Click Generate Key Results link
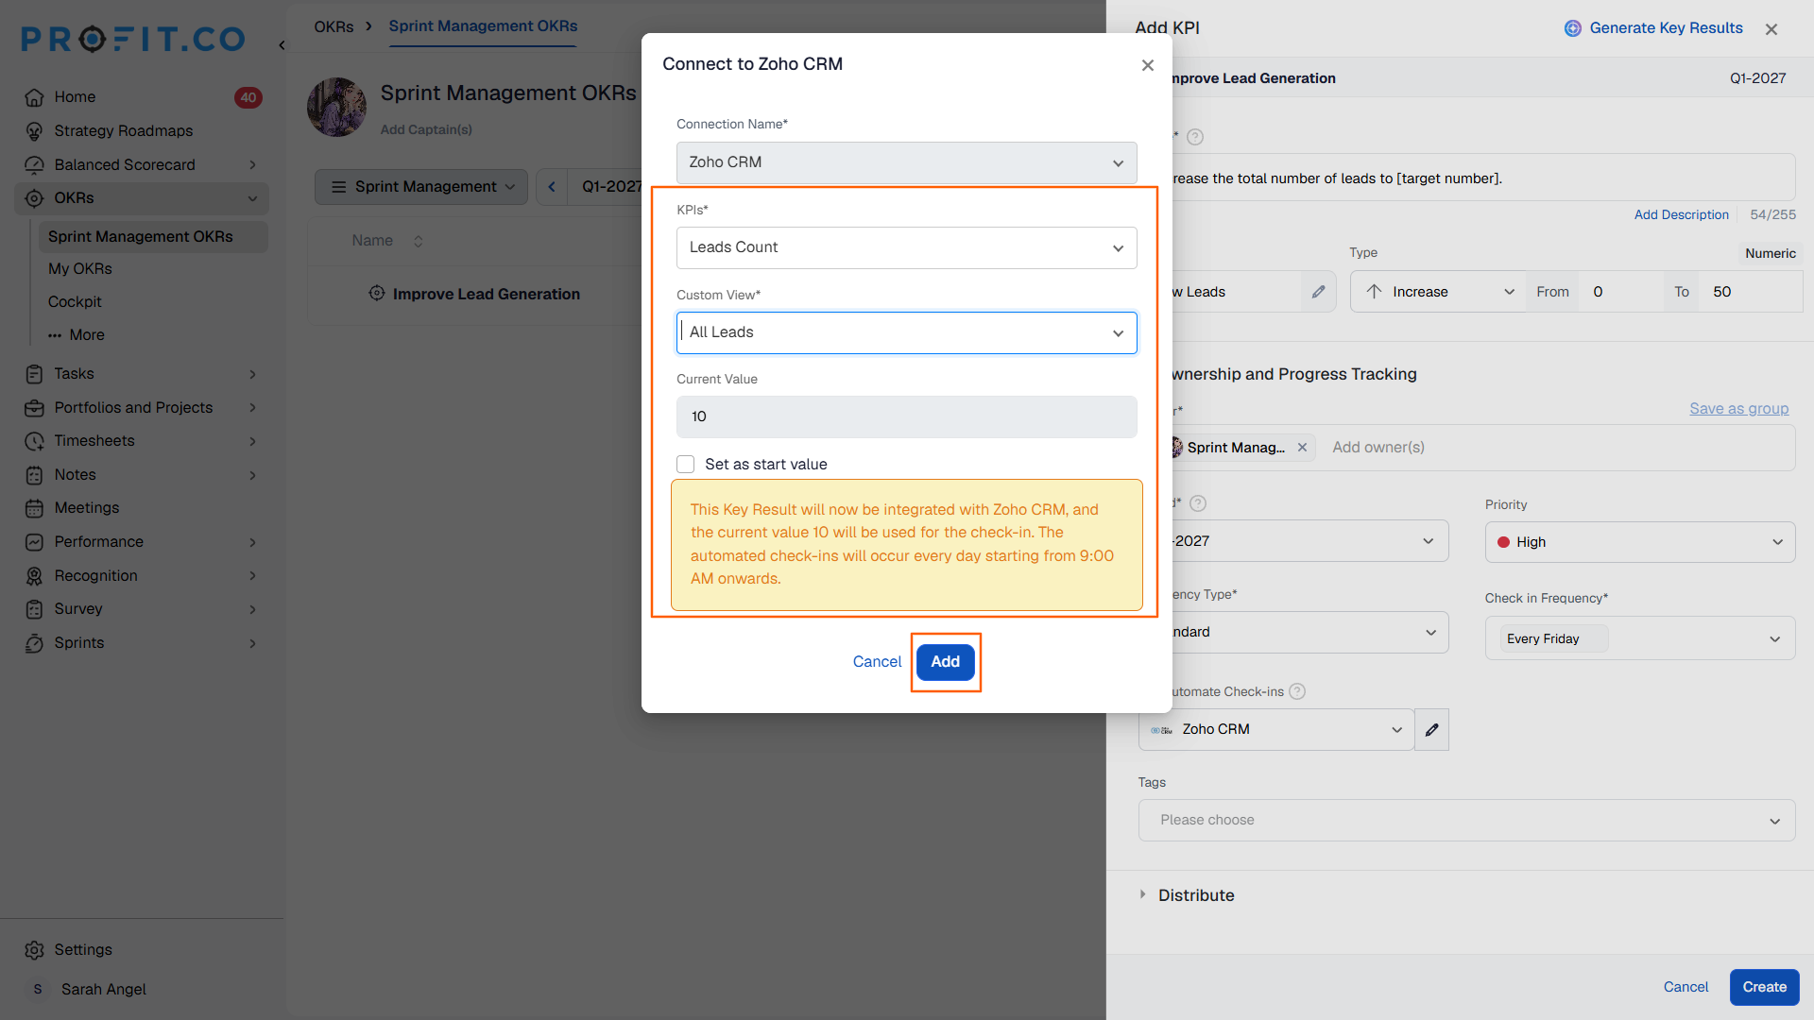The height and width of the screenshot is (1020, 1814). point(1653,28)
